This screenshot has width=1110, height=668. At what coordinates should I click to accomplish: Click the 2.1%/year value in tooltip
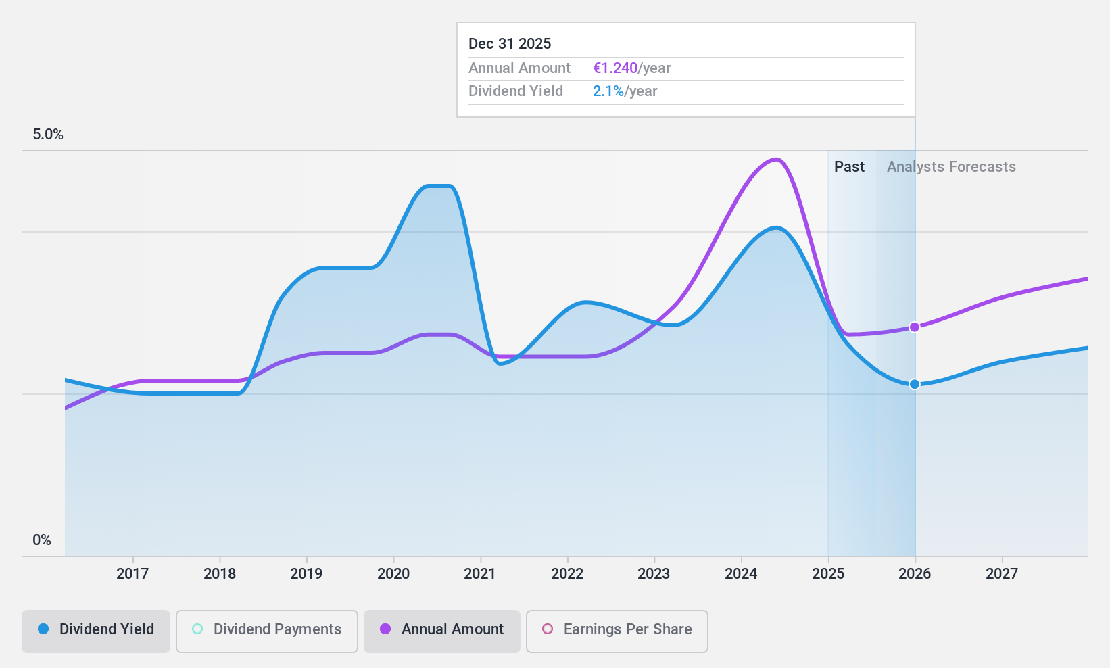[x=625, y=91]
